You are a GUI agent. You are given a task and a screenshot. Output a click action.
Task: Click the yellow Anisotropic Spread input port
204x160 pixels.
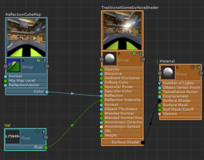point(102,127)
